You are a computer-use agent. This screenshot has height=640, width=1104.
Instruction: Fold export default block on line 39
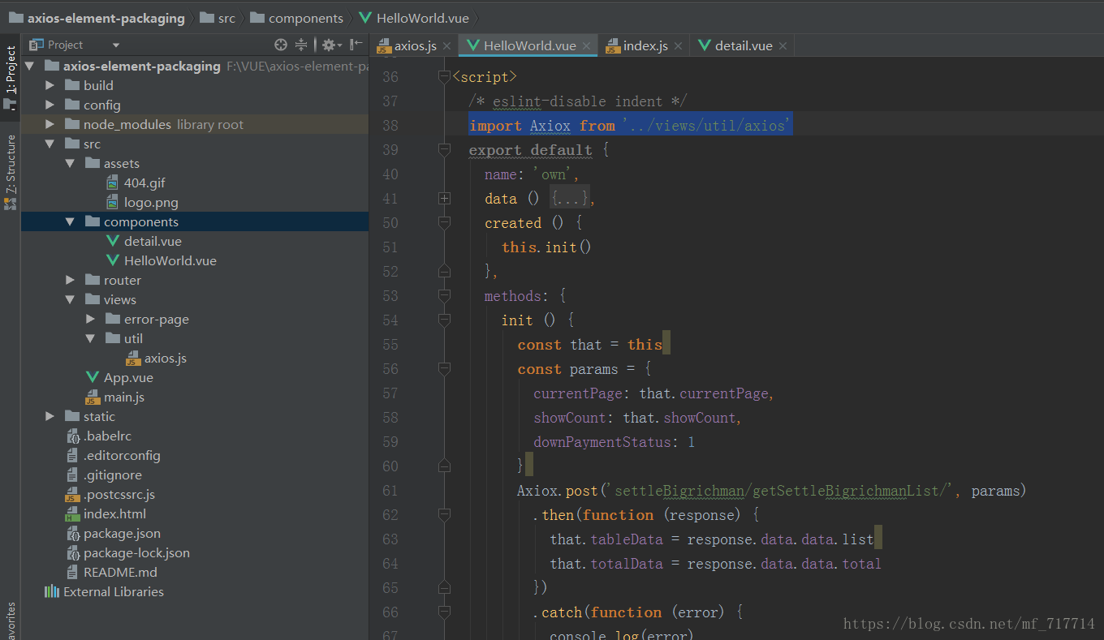point(444,150)
